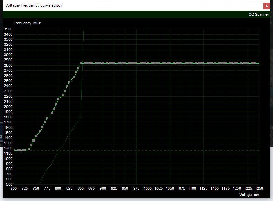Screen dimensions: 273x201
Task: Select the curve point at 850 mV
Action: [81, 63]
